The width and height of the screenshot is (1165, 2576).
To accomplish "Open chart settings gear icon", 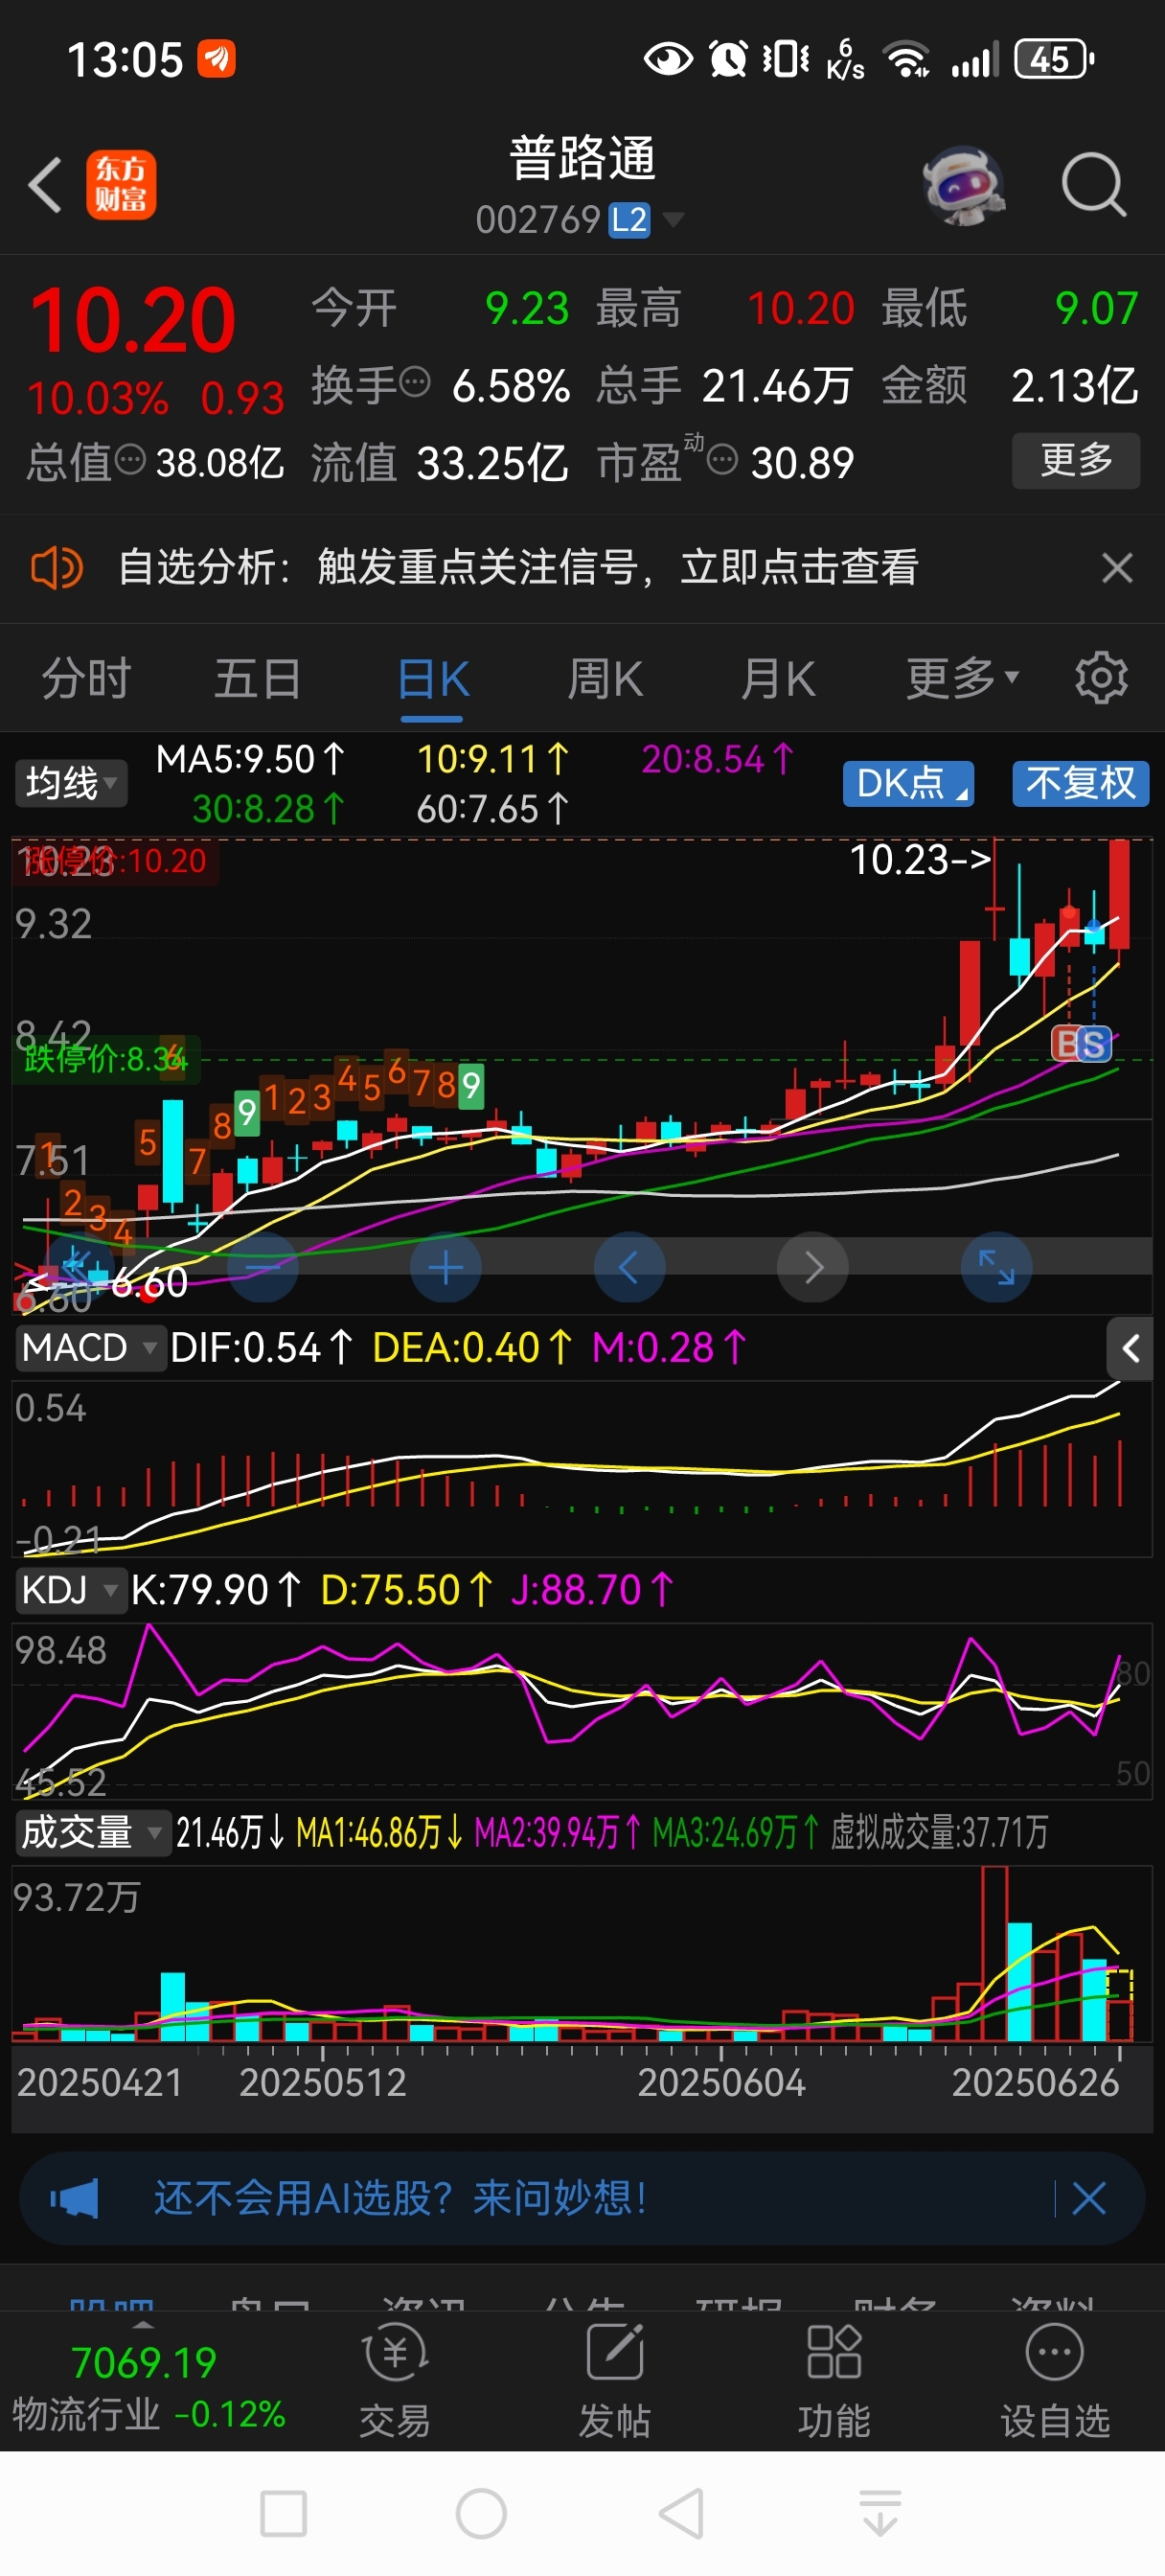I will click(x=1101, y=678).
